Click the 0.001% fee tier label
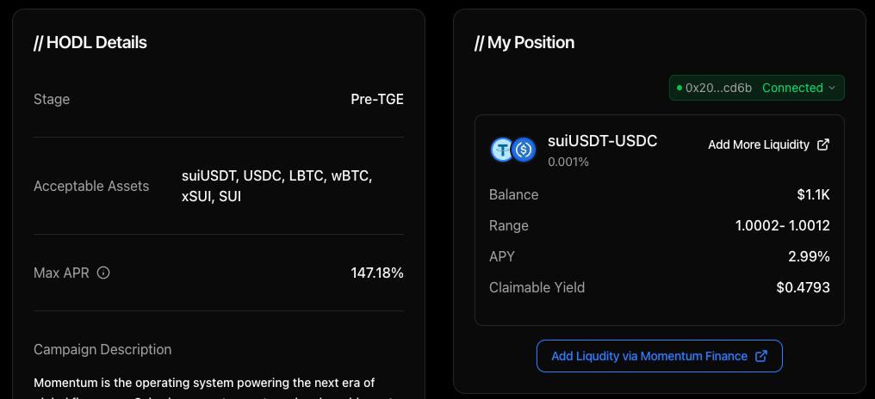Image resolution: width=875 pixels, height=399 pixels. coord(568,162)
